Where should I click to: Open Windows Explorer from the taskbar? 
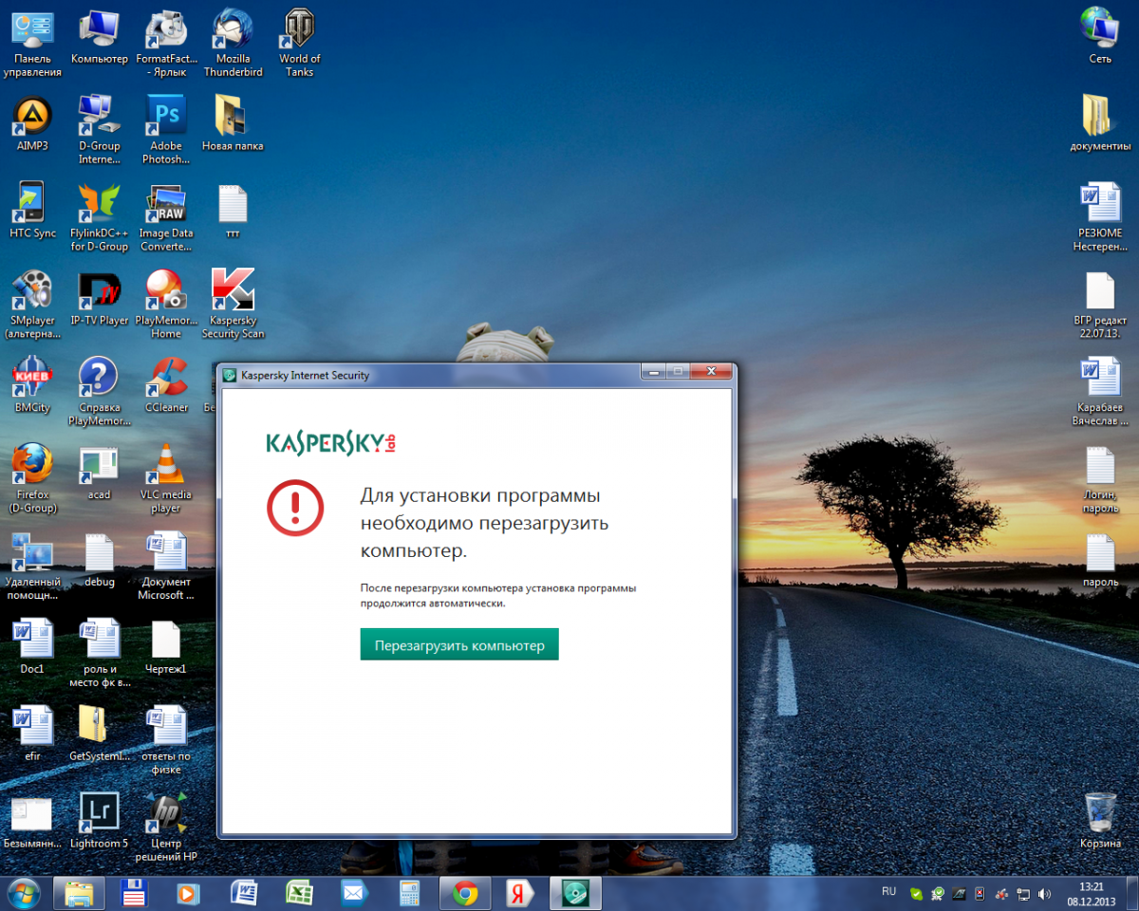point(79,893)
